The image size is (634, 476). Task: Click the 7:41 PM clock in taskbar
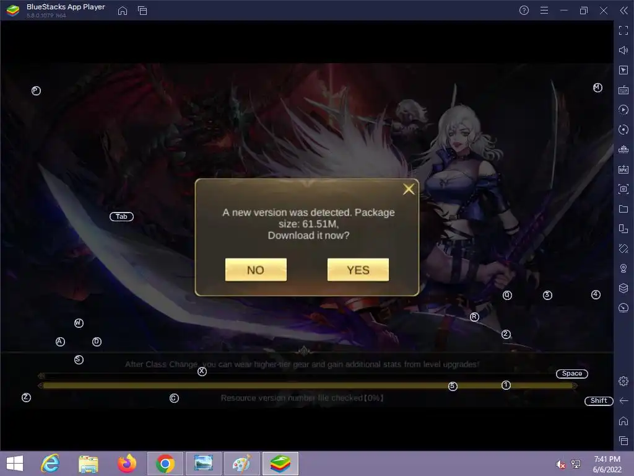[607, 459]
